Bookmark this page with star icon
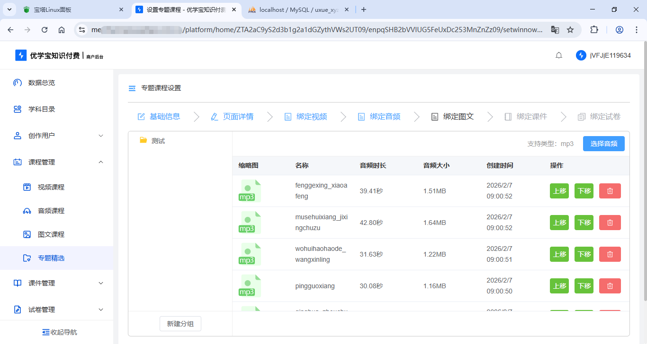Image resolution: width=647 pixels, height=344 pixels. pos(570,30)
